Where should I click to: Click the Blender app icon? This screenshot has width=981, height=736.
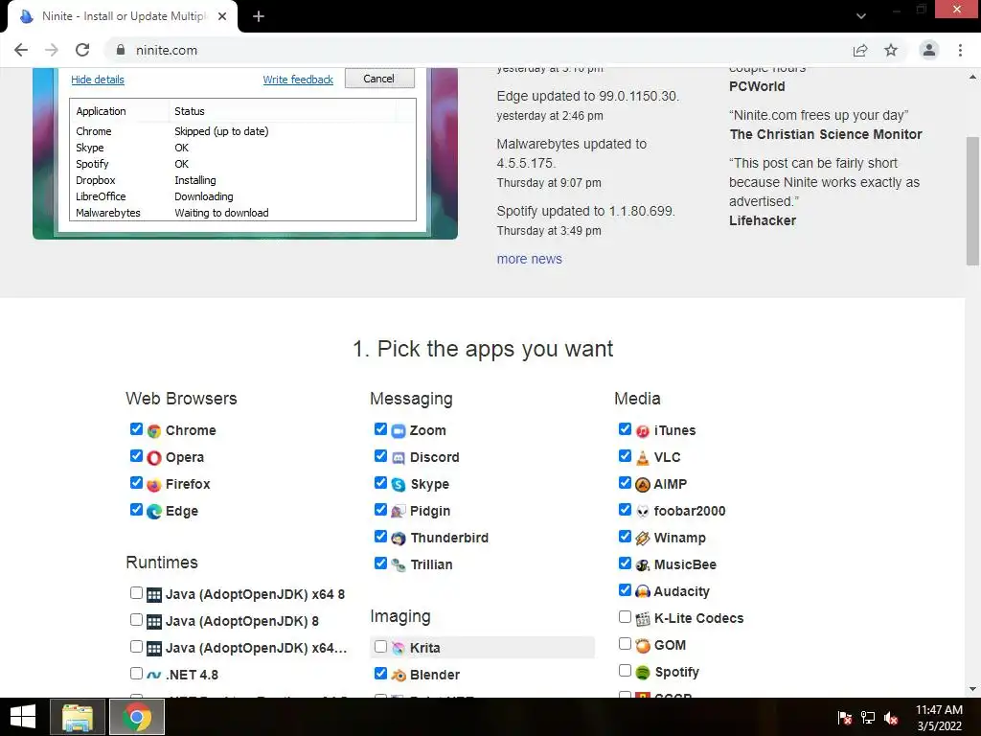pos(399,676)
